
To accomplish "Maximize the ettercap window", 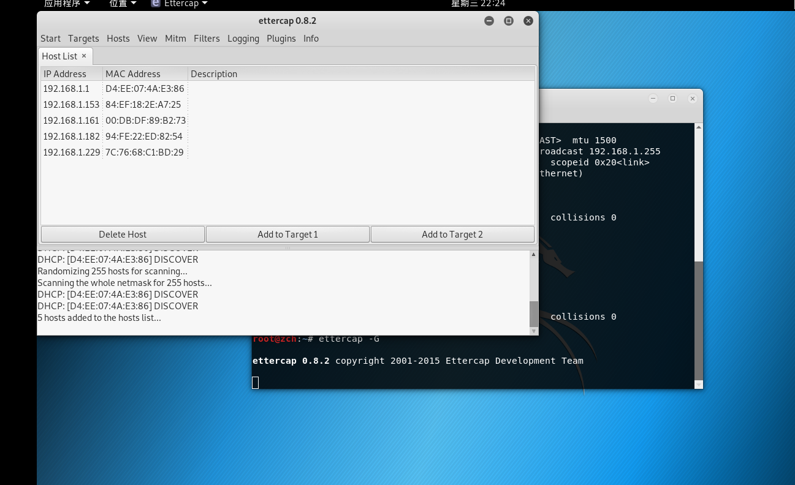I will tap(509, 21).
